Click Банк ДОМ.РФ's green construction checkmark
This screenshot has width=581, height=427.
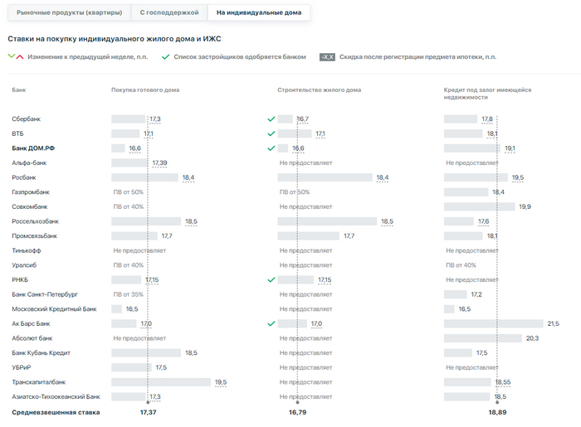[271, 148]
